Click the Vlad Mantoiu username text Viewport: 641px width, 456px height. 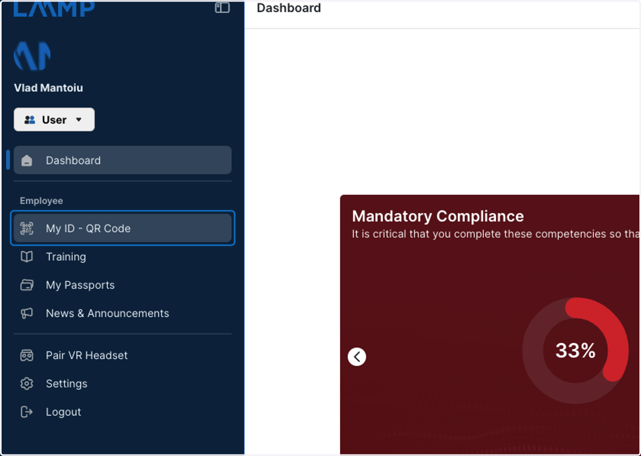[49, 88]
